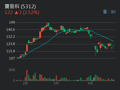This screenshot has height=90, width=120.
Task: Click the 2月 date axis label
Action: coord(25,83)
